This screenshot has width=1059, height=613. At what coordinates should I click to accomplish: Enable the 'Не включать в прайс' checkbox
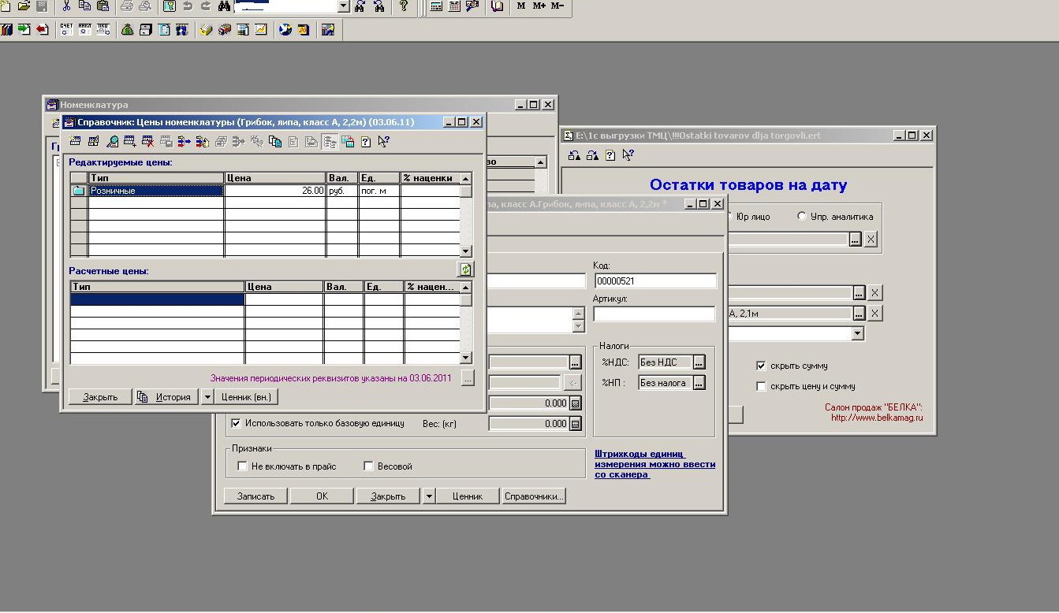(242, 466)
